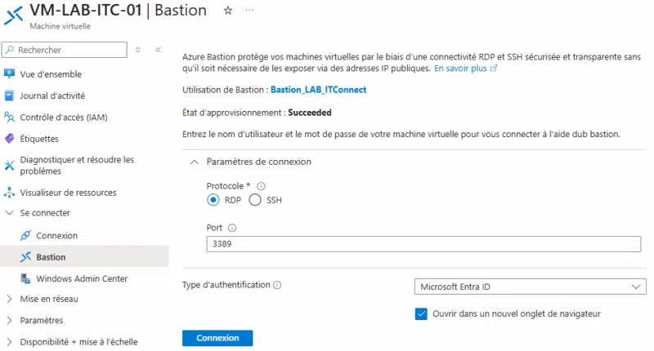
Task: Expand the Mise en réseau menu group
Action: pyautogui.click(x=10, y=299)
